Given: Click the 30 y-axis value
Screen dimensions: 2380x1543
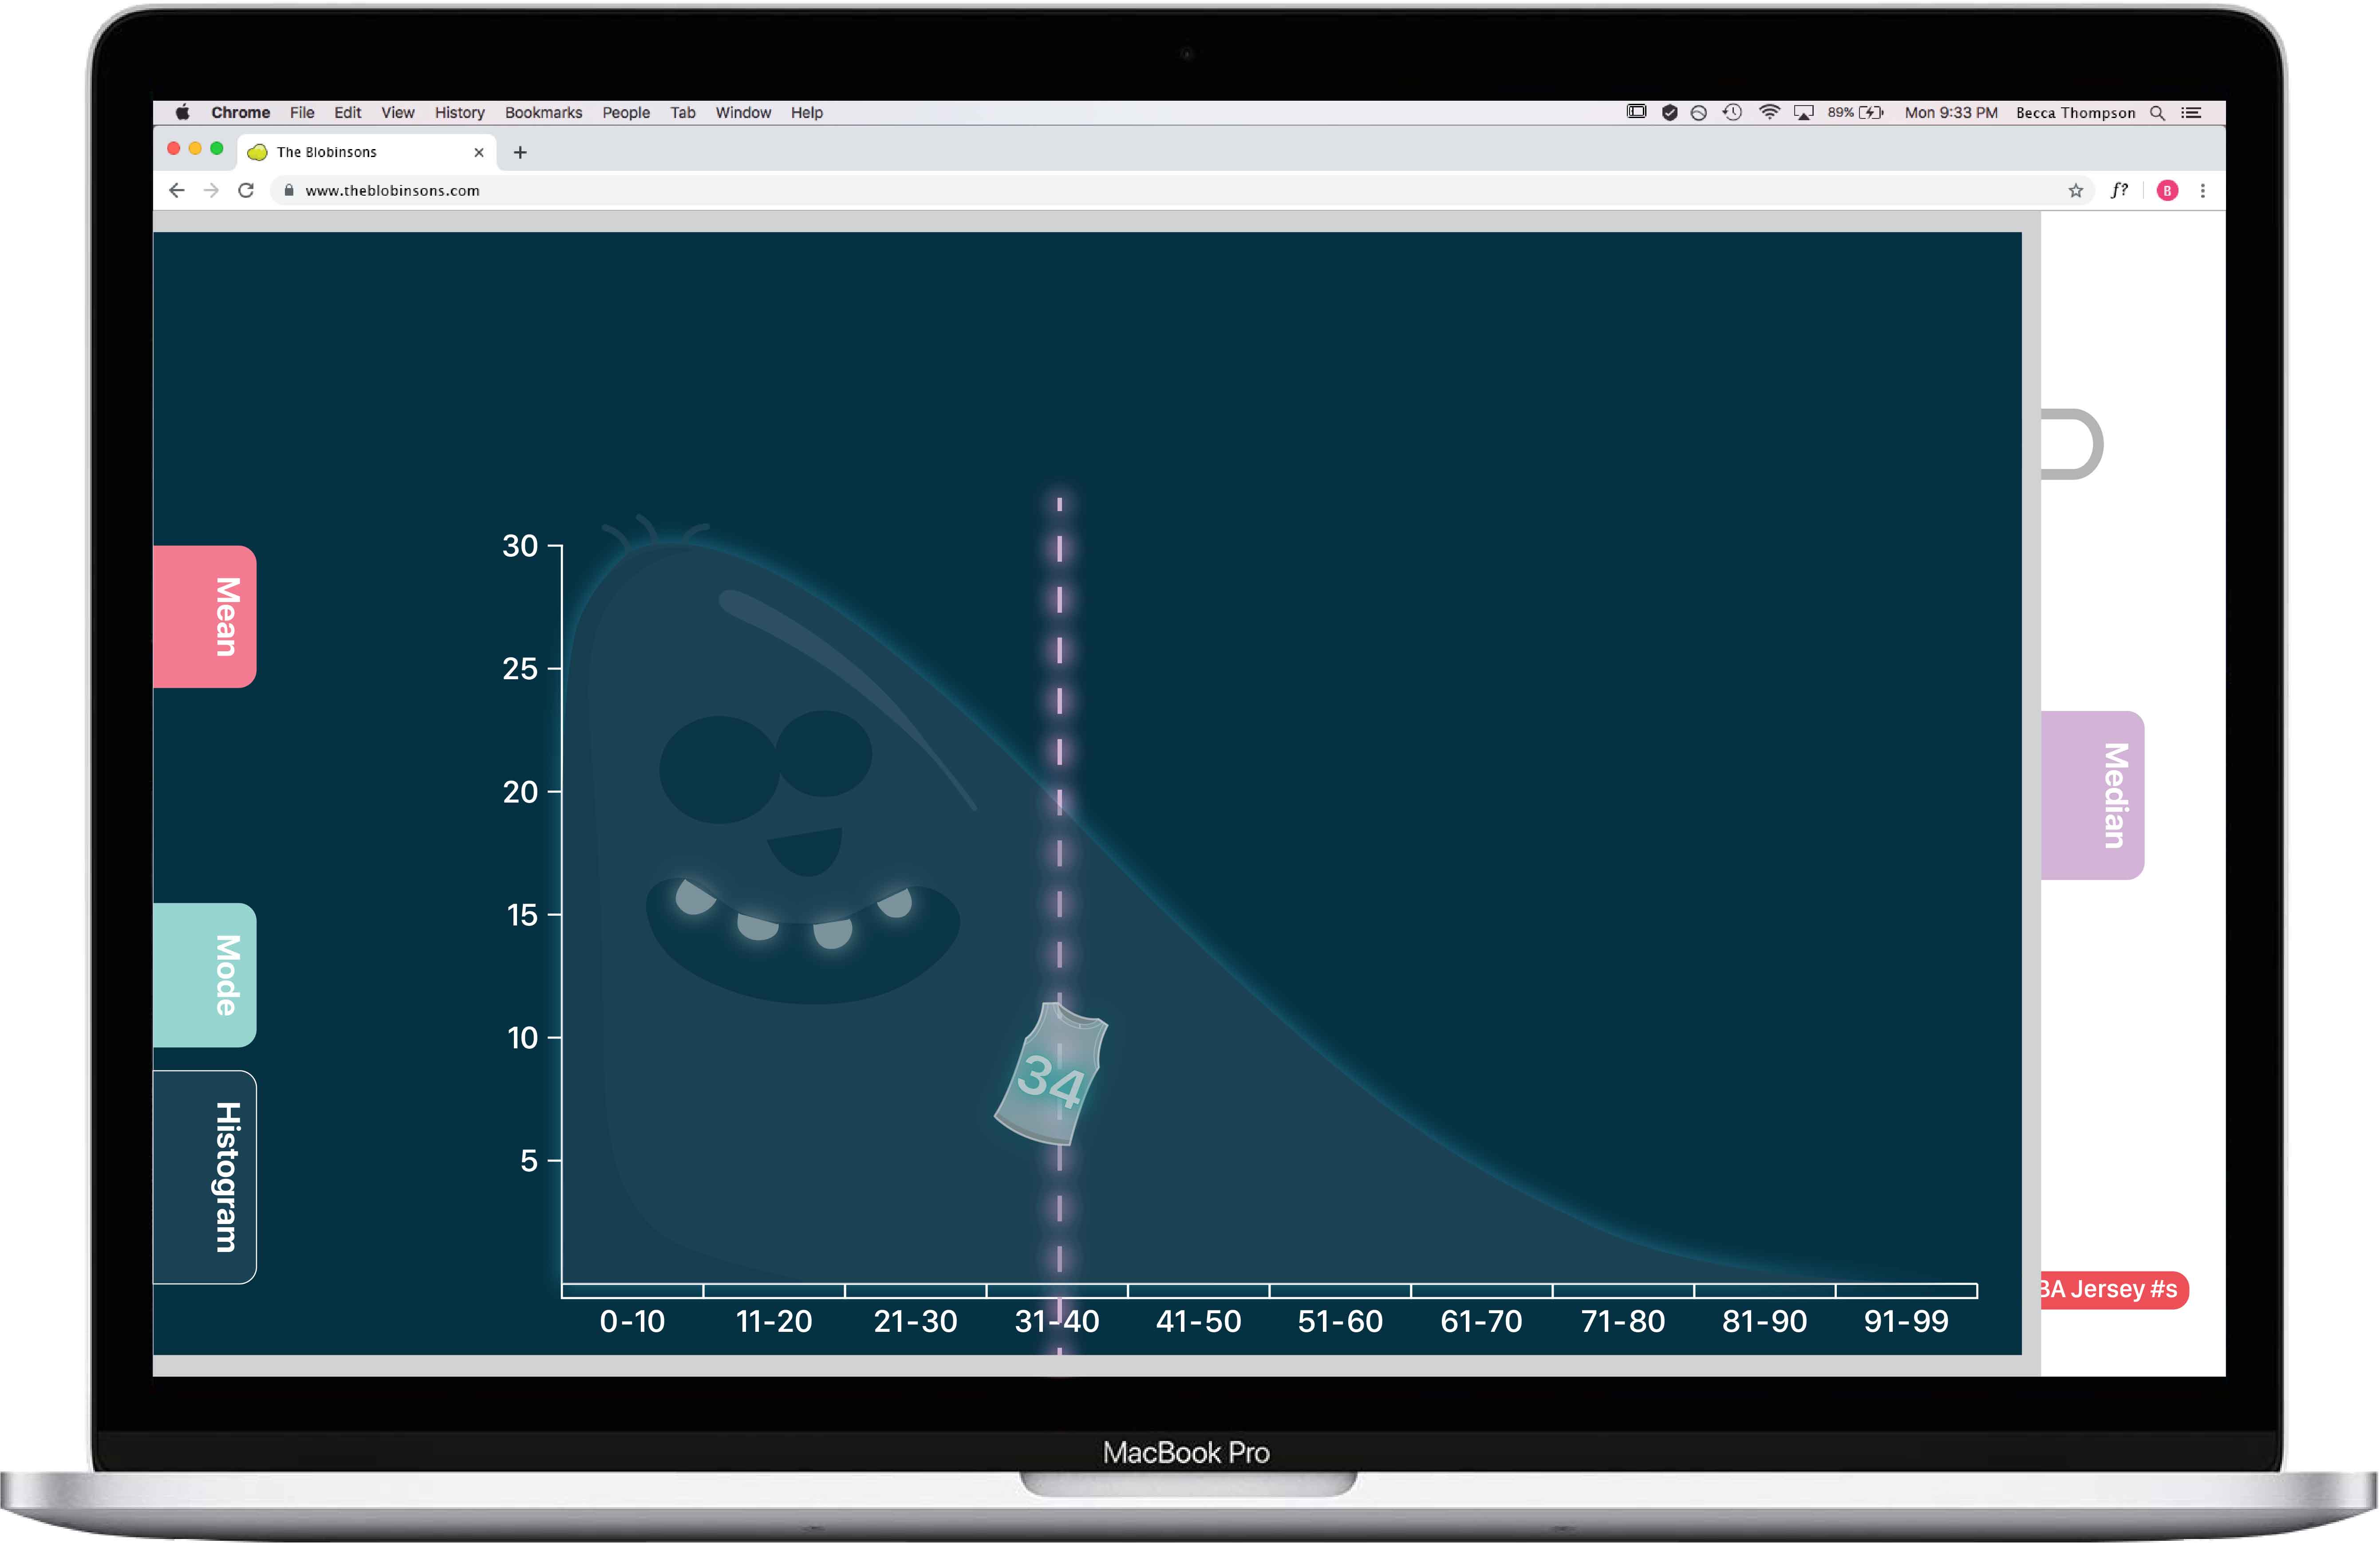Looking at the screenshot, I should click(520, 546).
